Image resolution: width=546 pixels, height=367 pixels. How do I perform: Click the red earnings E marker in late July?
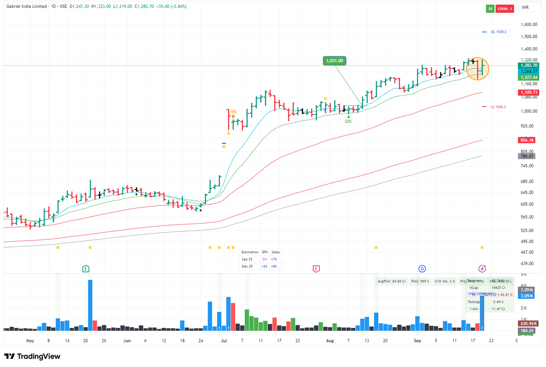(x=316, y=269)
